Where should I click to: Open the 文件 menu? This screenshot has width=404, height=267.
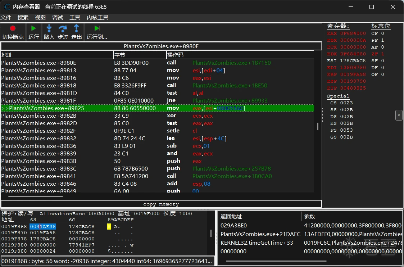[6, 18]
